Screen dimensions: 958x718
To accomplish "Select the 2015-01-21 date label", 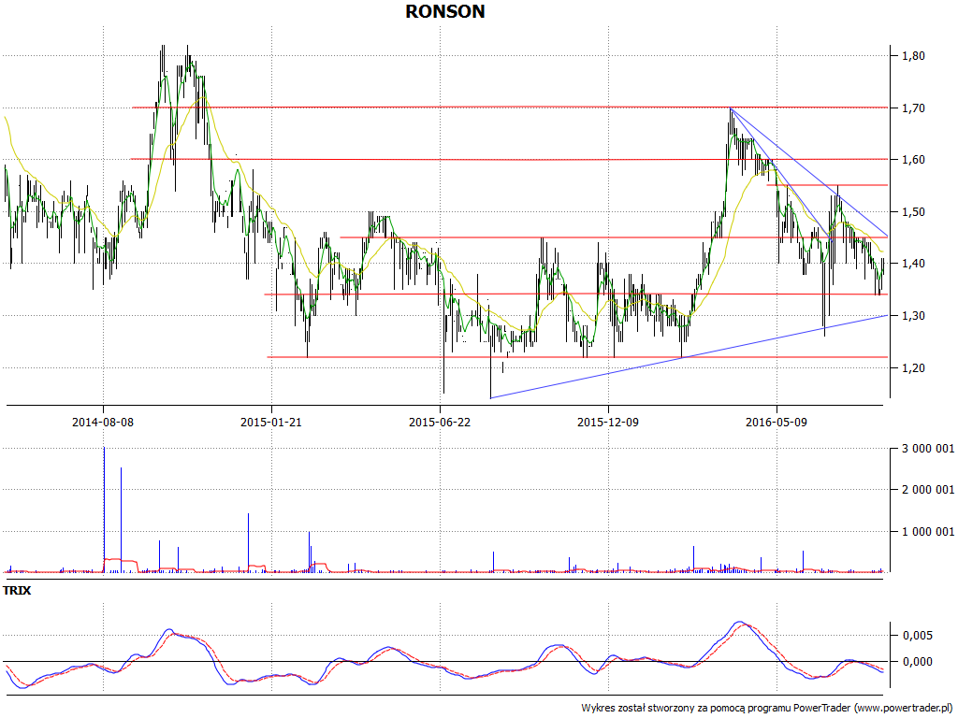I will tap(271, 422).
